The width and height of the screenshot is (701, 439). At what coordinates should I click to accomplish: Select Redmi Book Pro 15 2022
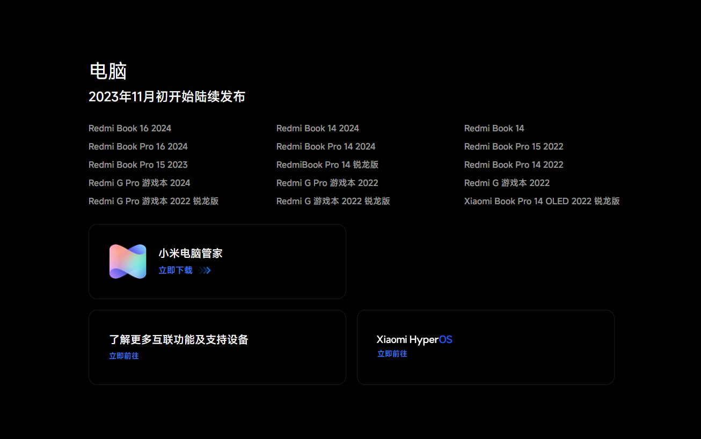click(514, 146)
